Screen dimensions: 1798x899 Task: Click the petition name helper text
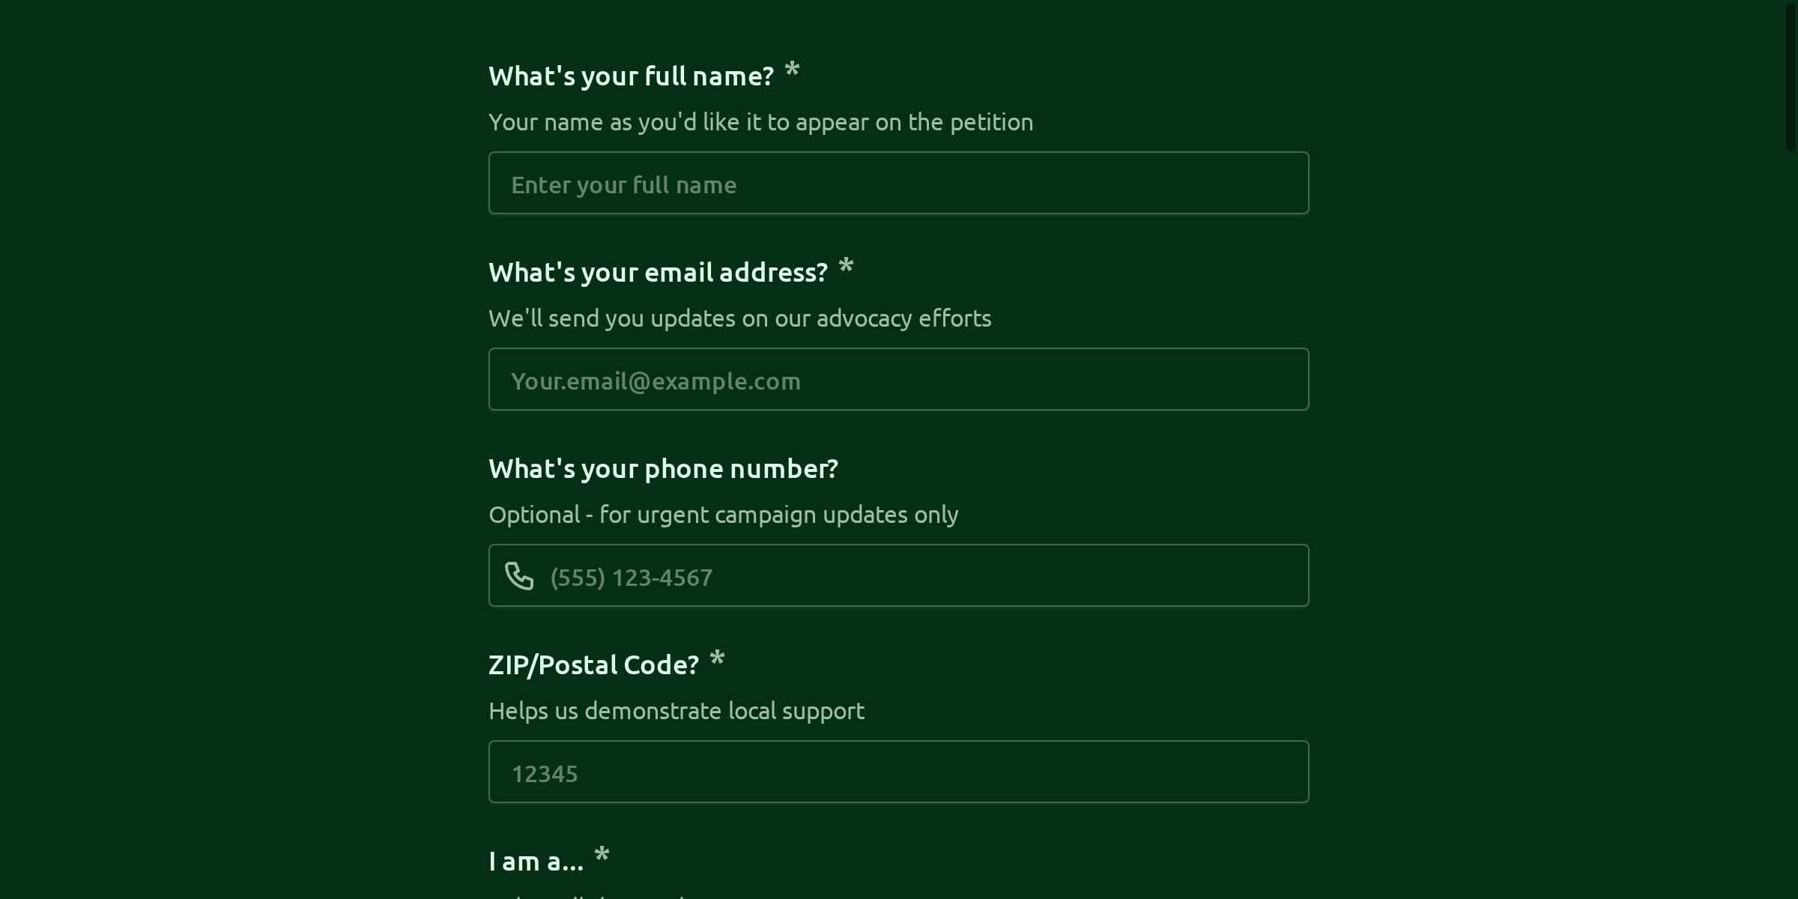760,122
